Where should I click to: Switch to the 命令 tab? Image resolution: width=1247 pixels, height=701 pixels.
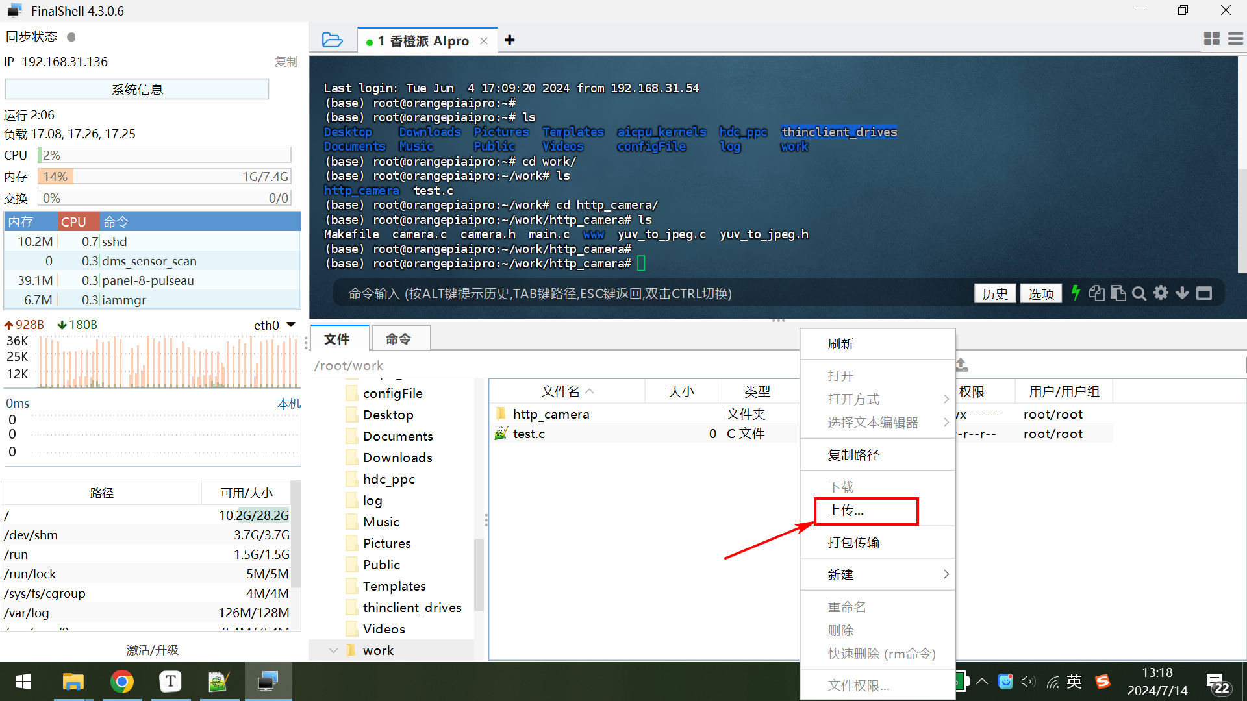point(398,339)
